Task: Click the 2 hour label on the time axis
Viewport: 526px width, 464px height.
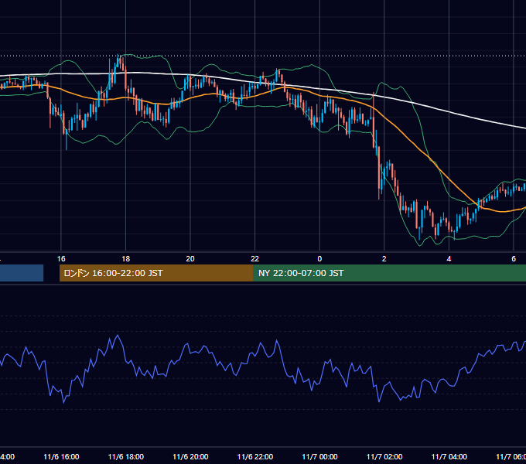Action: [384, 259]
